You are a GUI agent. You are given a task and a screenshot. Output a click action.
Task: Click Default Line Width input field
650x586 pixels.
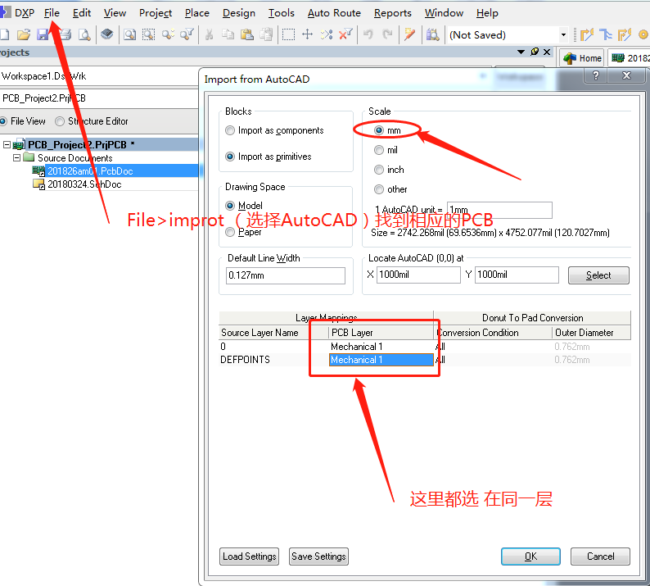click(x=286, y=275)
